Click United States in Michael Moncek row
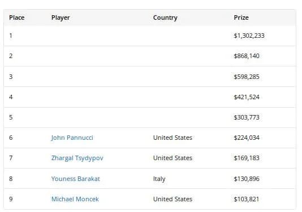Screen dimensions: 302x212 pos(172,199)
